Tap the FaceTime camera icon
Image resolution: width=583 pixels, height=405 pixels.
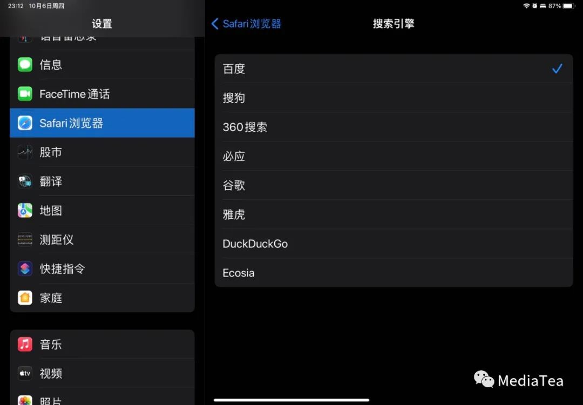pyautogui.click(x=25, y=94)
